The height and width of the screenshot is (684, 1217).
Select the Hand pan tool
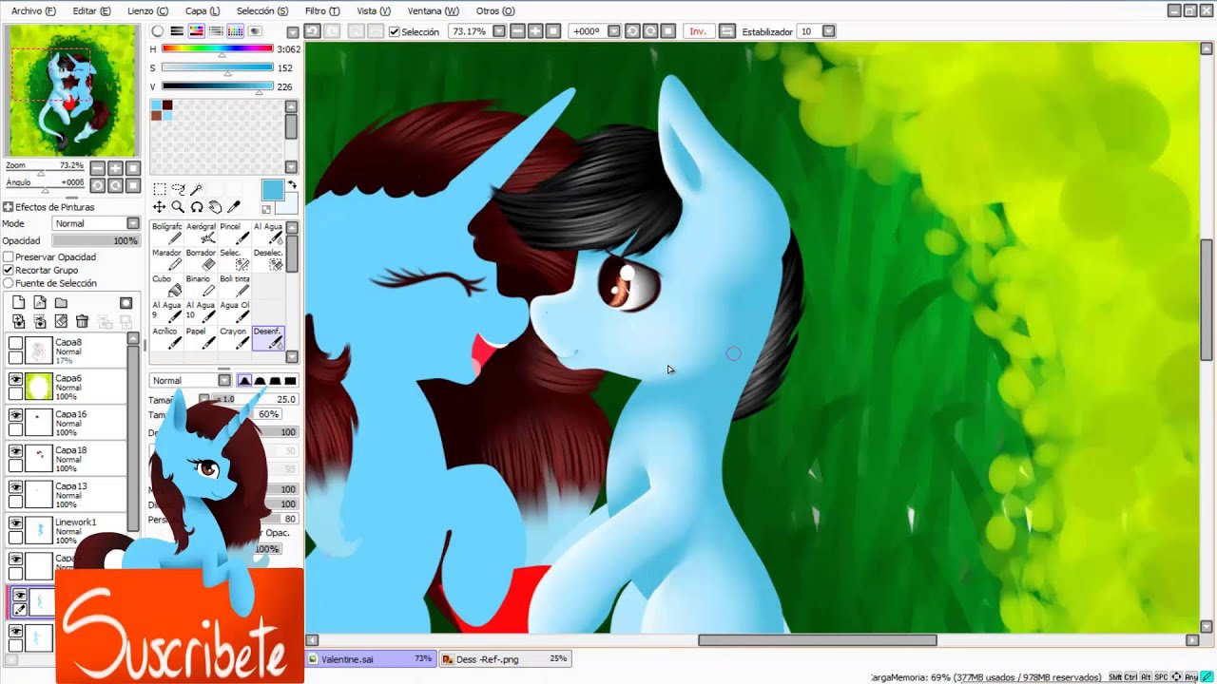coord(215,207)
